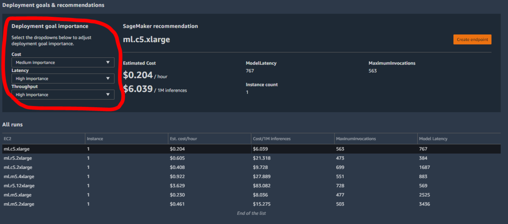This screenshot has height=224, width=508.
Task: Click the Create endpoint button
Action: tap(472, 39)
